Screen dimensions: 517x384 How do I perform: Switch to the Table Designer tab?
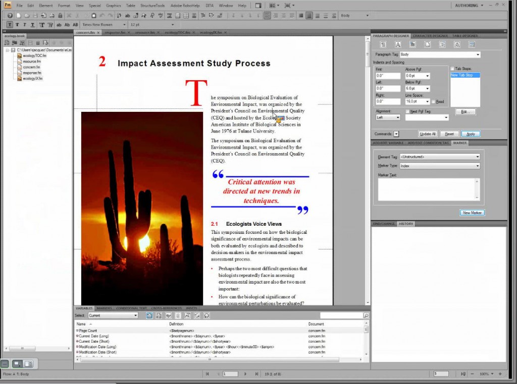click(x=465, y=36)
